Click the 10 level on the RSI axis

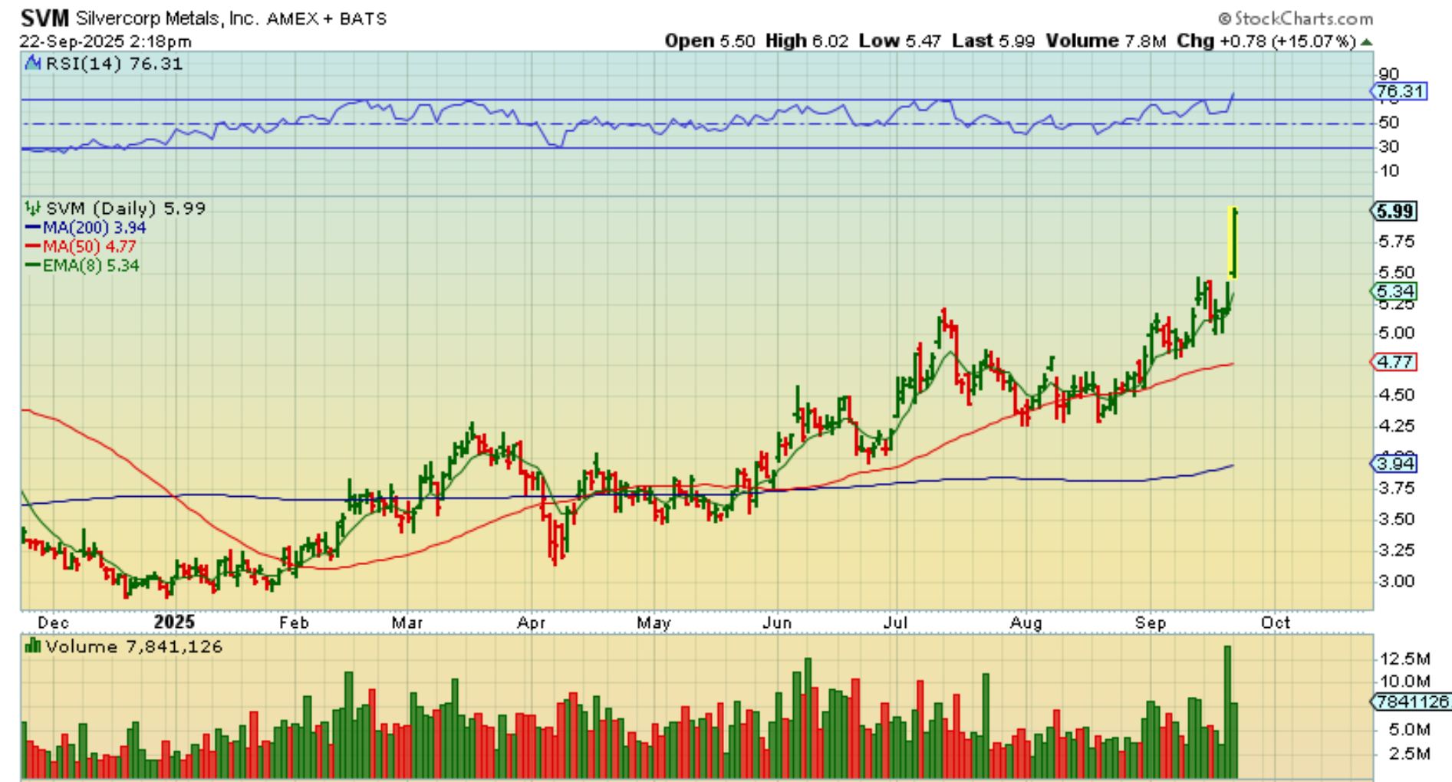coord(1389,171)
